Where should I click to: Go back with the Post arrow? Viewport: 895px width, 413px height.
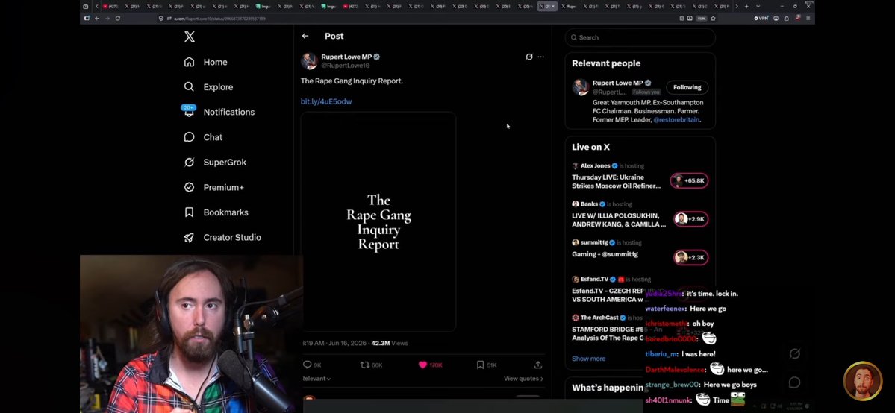click(305, 36)
